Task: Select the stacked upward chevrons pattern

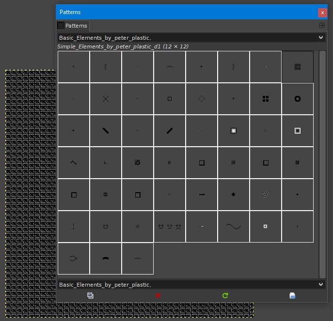Action: [138, 227]
